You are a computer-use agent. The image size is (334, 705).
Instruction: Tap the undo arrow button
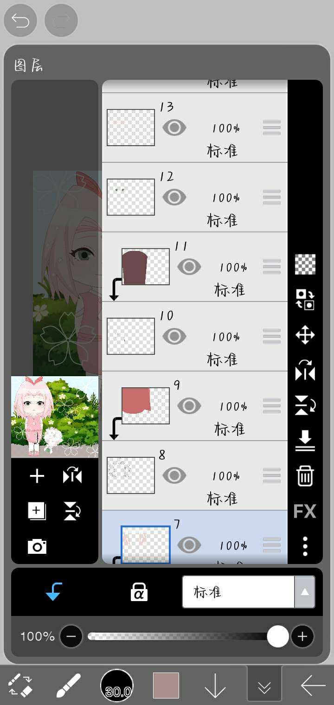[x=20, y=21]
